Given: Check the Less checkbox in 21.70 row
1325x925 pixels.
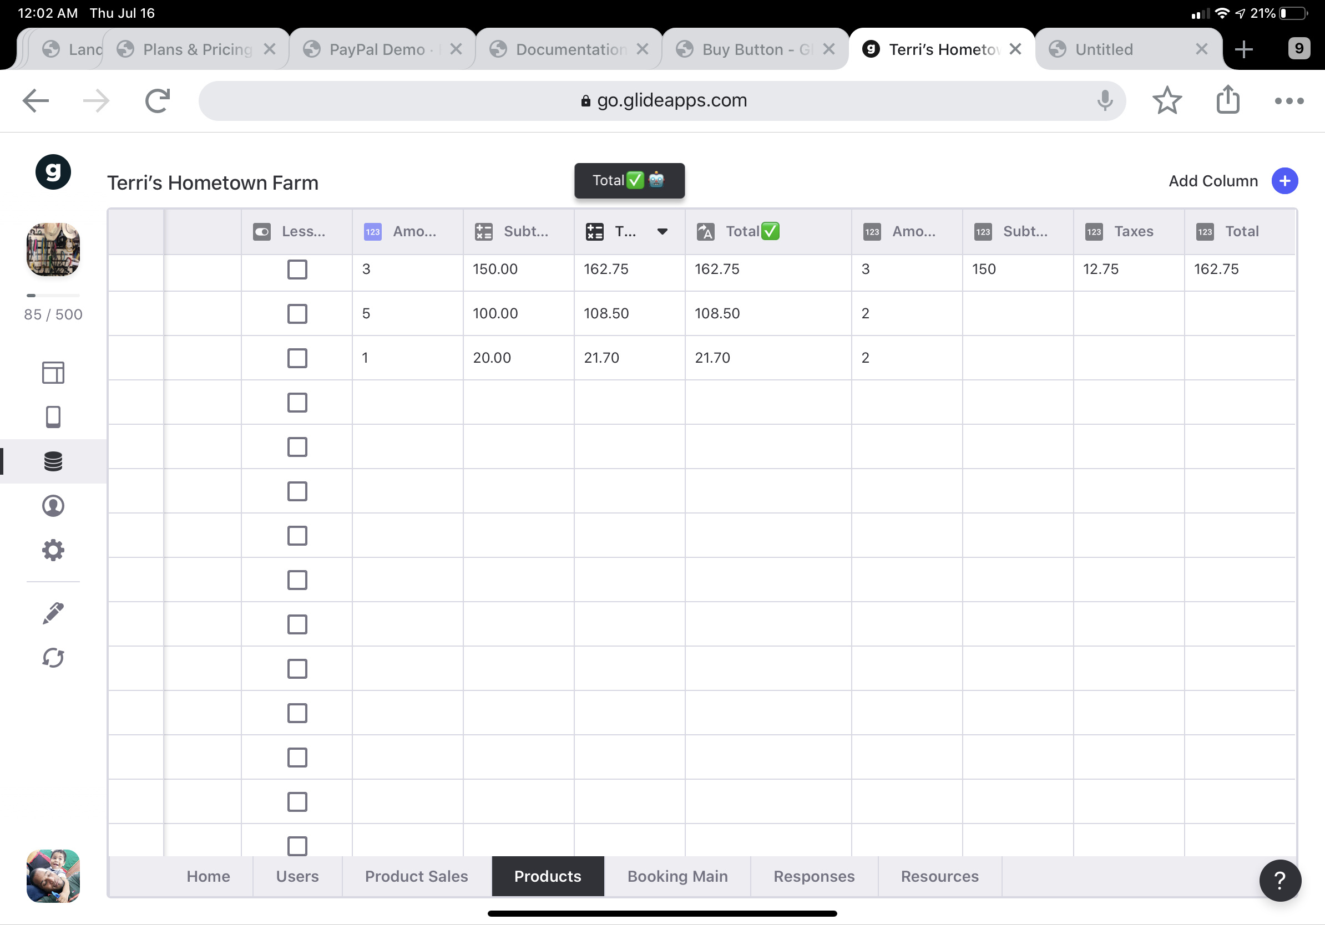Looking at the screenshot, I should [x=297, y=358].
